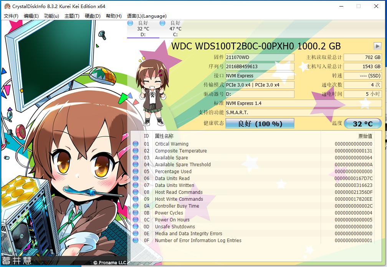Click the Controller Busy Time status indicator
This screenshot has width=387, height=267.
tap(135, 206)
